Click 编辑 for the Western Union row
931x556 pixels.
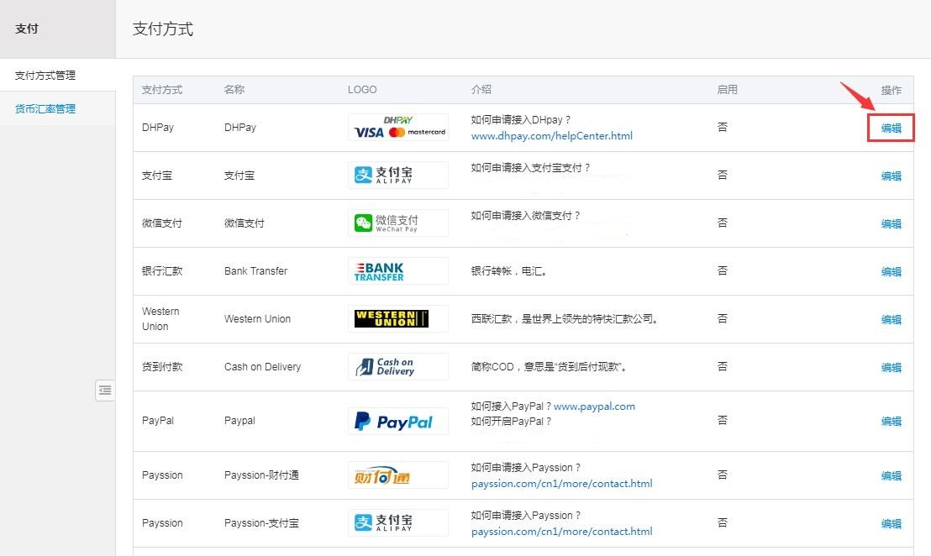coord(891,320)
